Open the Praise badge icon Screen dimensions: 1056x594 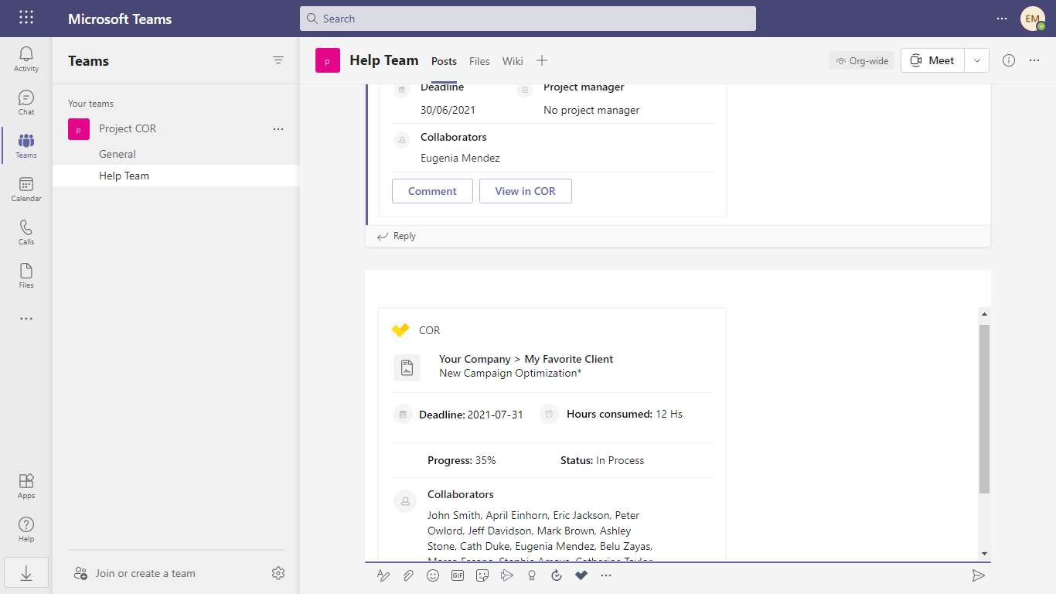point(532,575)
